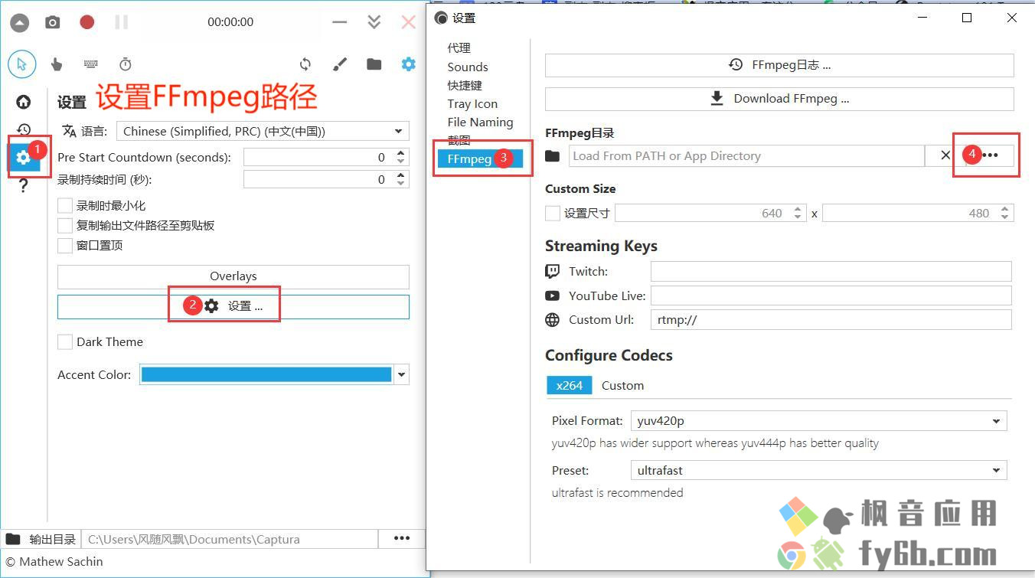This screenshot has width=1035, height=578.
Task: Click Download FFmpeg ... button
Action: coord(779,99)
